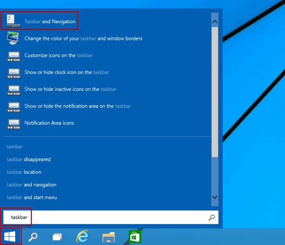The image size is (285, 245).
Task: Open Show or hide clock icon setting
Action: pos(66,72)
